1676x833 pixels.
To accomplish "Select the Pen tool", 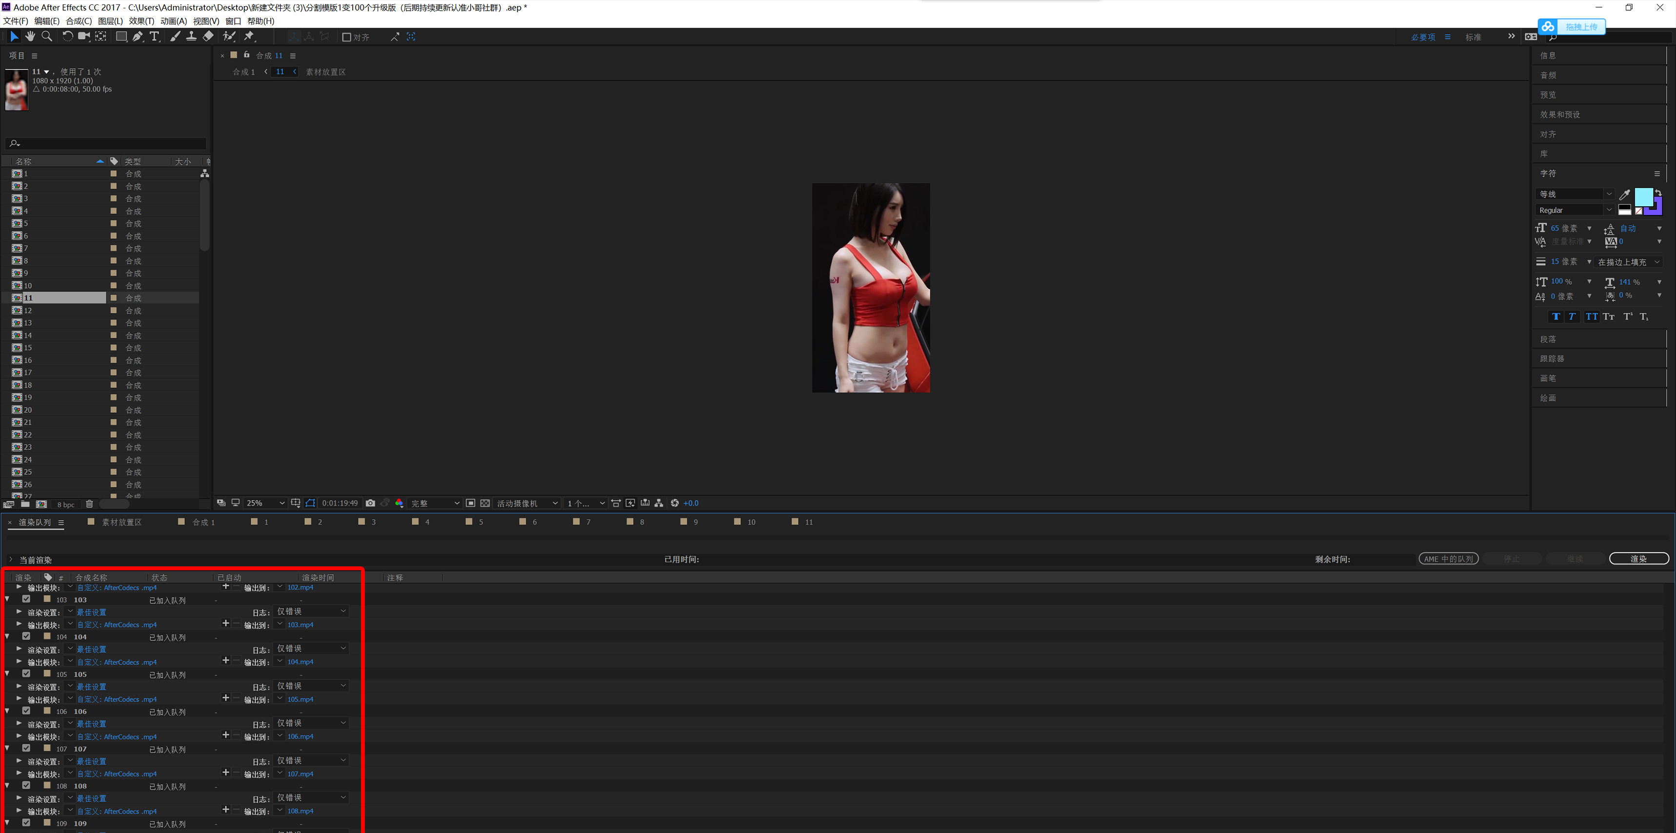I will click(137, 37).
